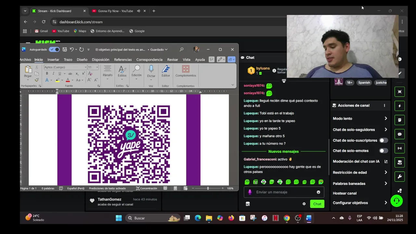
Task: Open Windows Start menu on taskbar
Action: coord(119,218)
